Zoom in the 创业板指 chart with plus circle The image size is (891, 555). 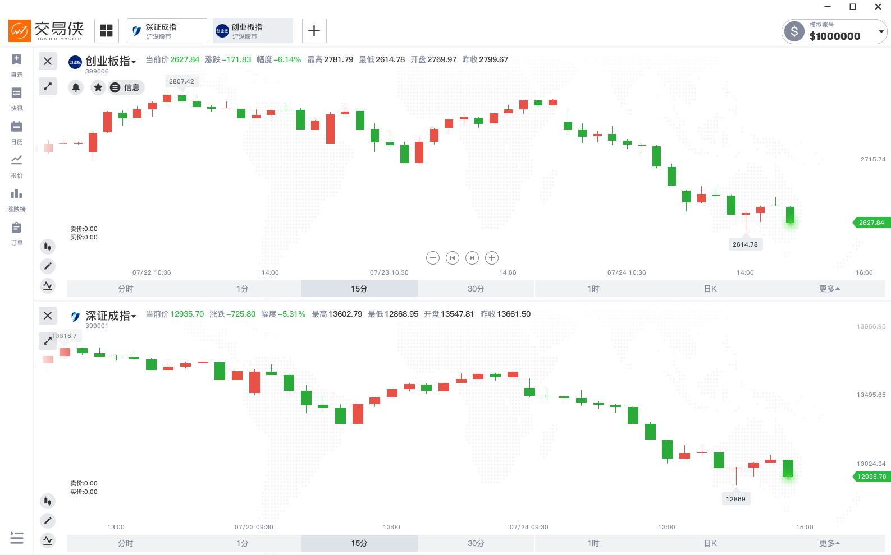click(492, 258)
